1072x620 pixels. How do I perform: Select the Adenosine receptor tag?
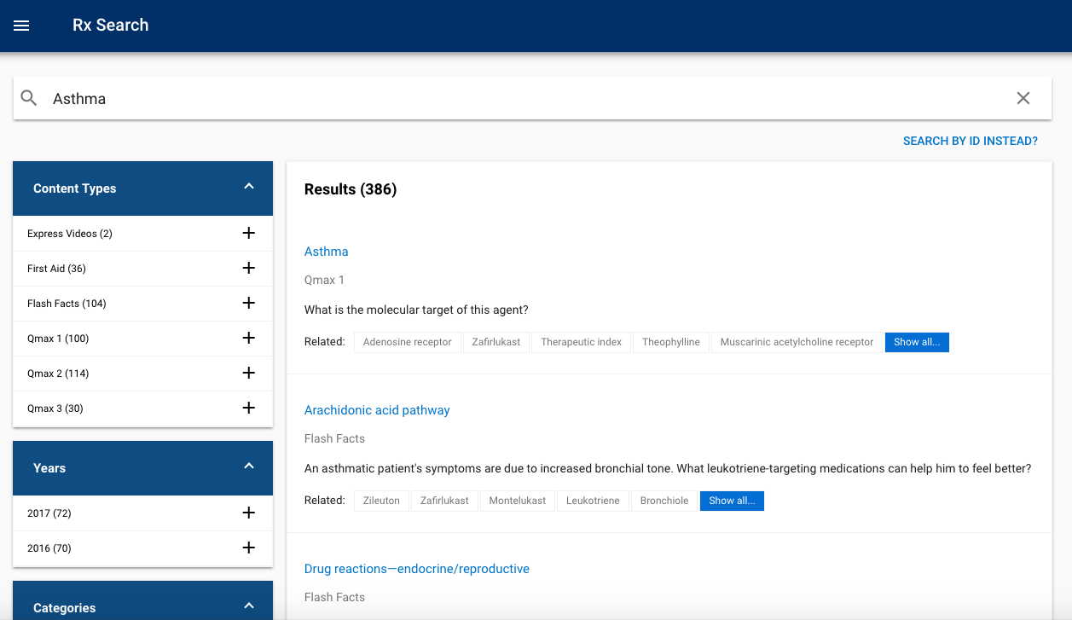click(x=408, y=342)
